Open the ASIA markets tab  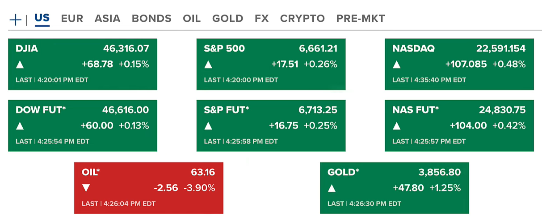(x=107, y=19)
